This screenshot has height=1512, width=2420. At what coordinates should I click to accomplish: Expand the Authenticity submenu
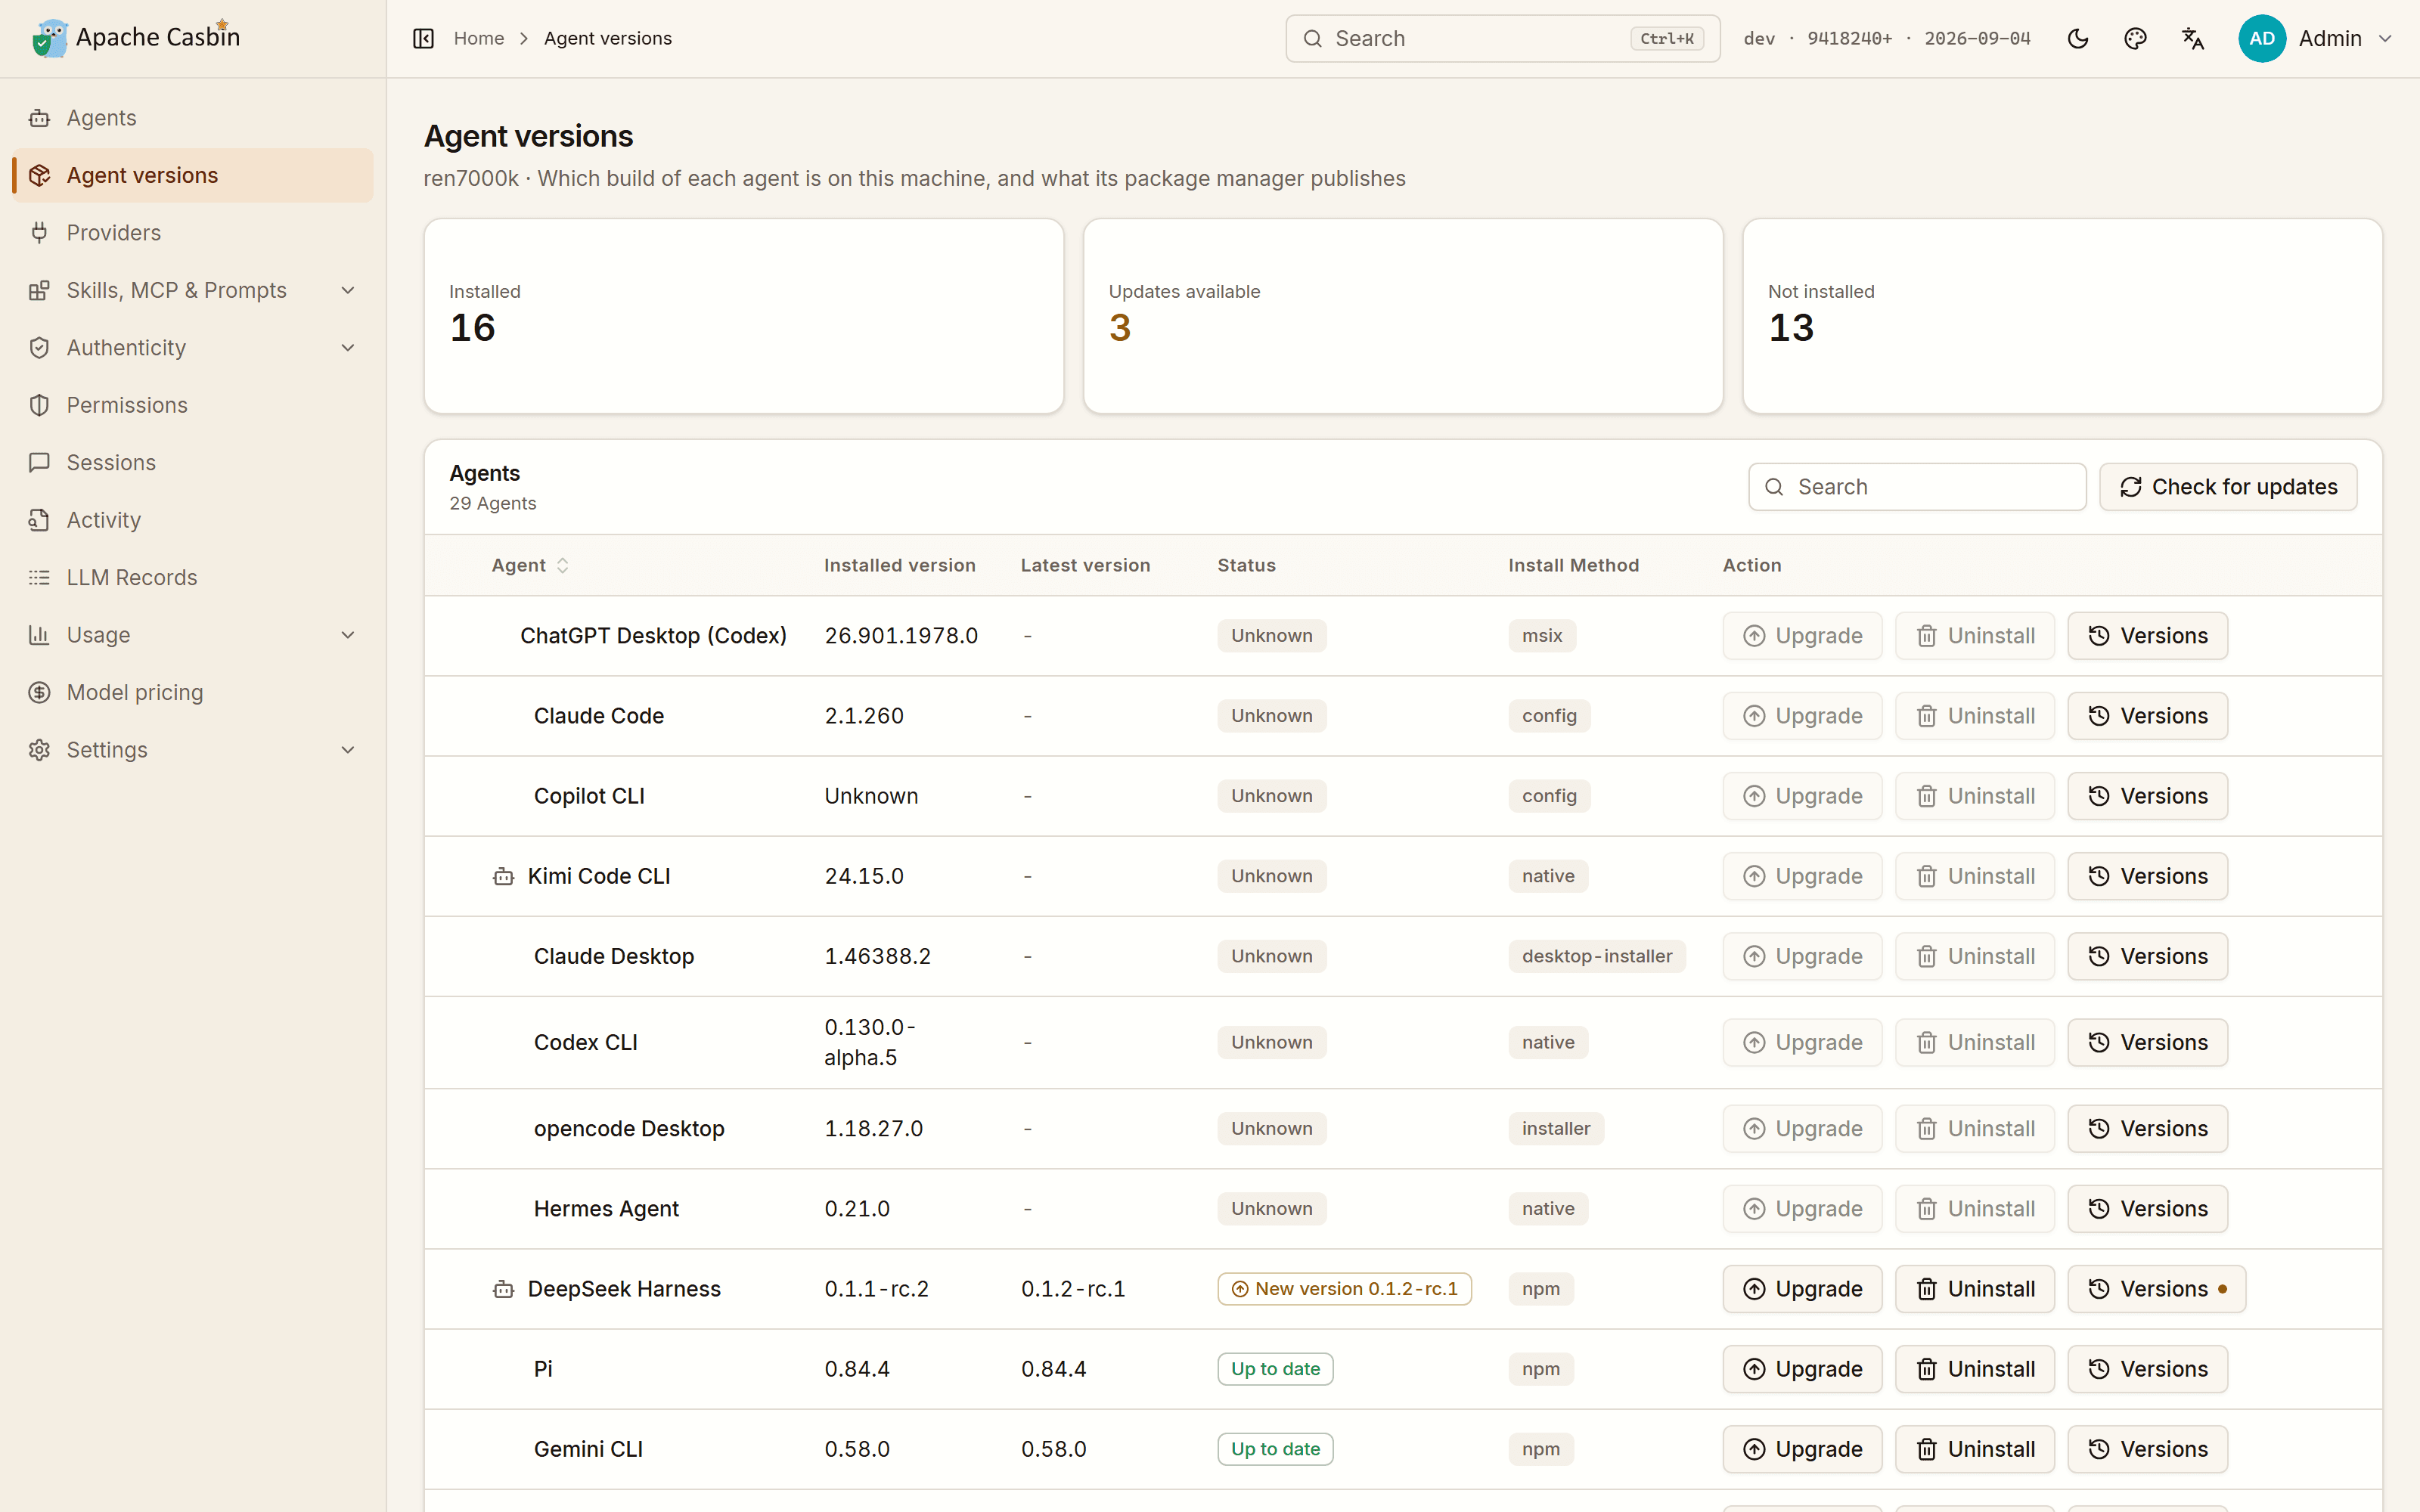tap(193, 348)
